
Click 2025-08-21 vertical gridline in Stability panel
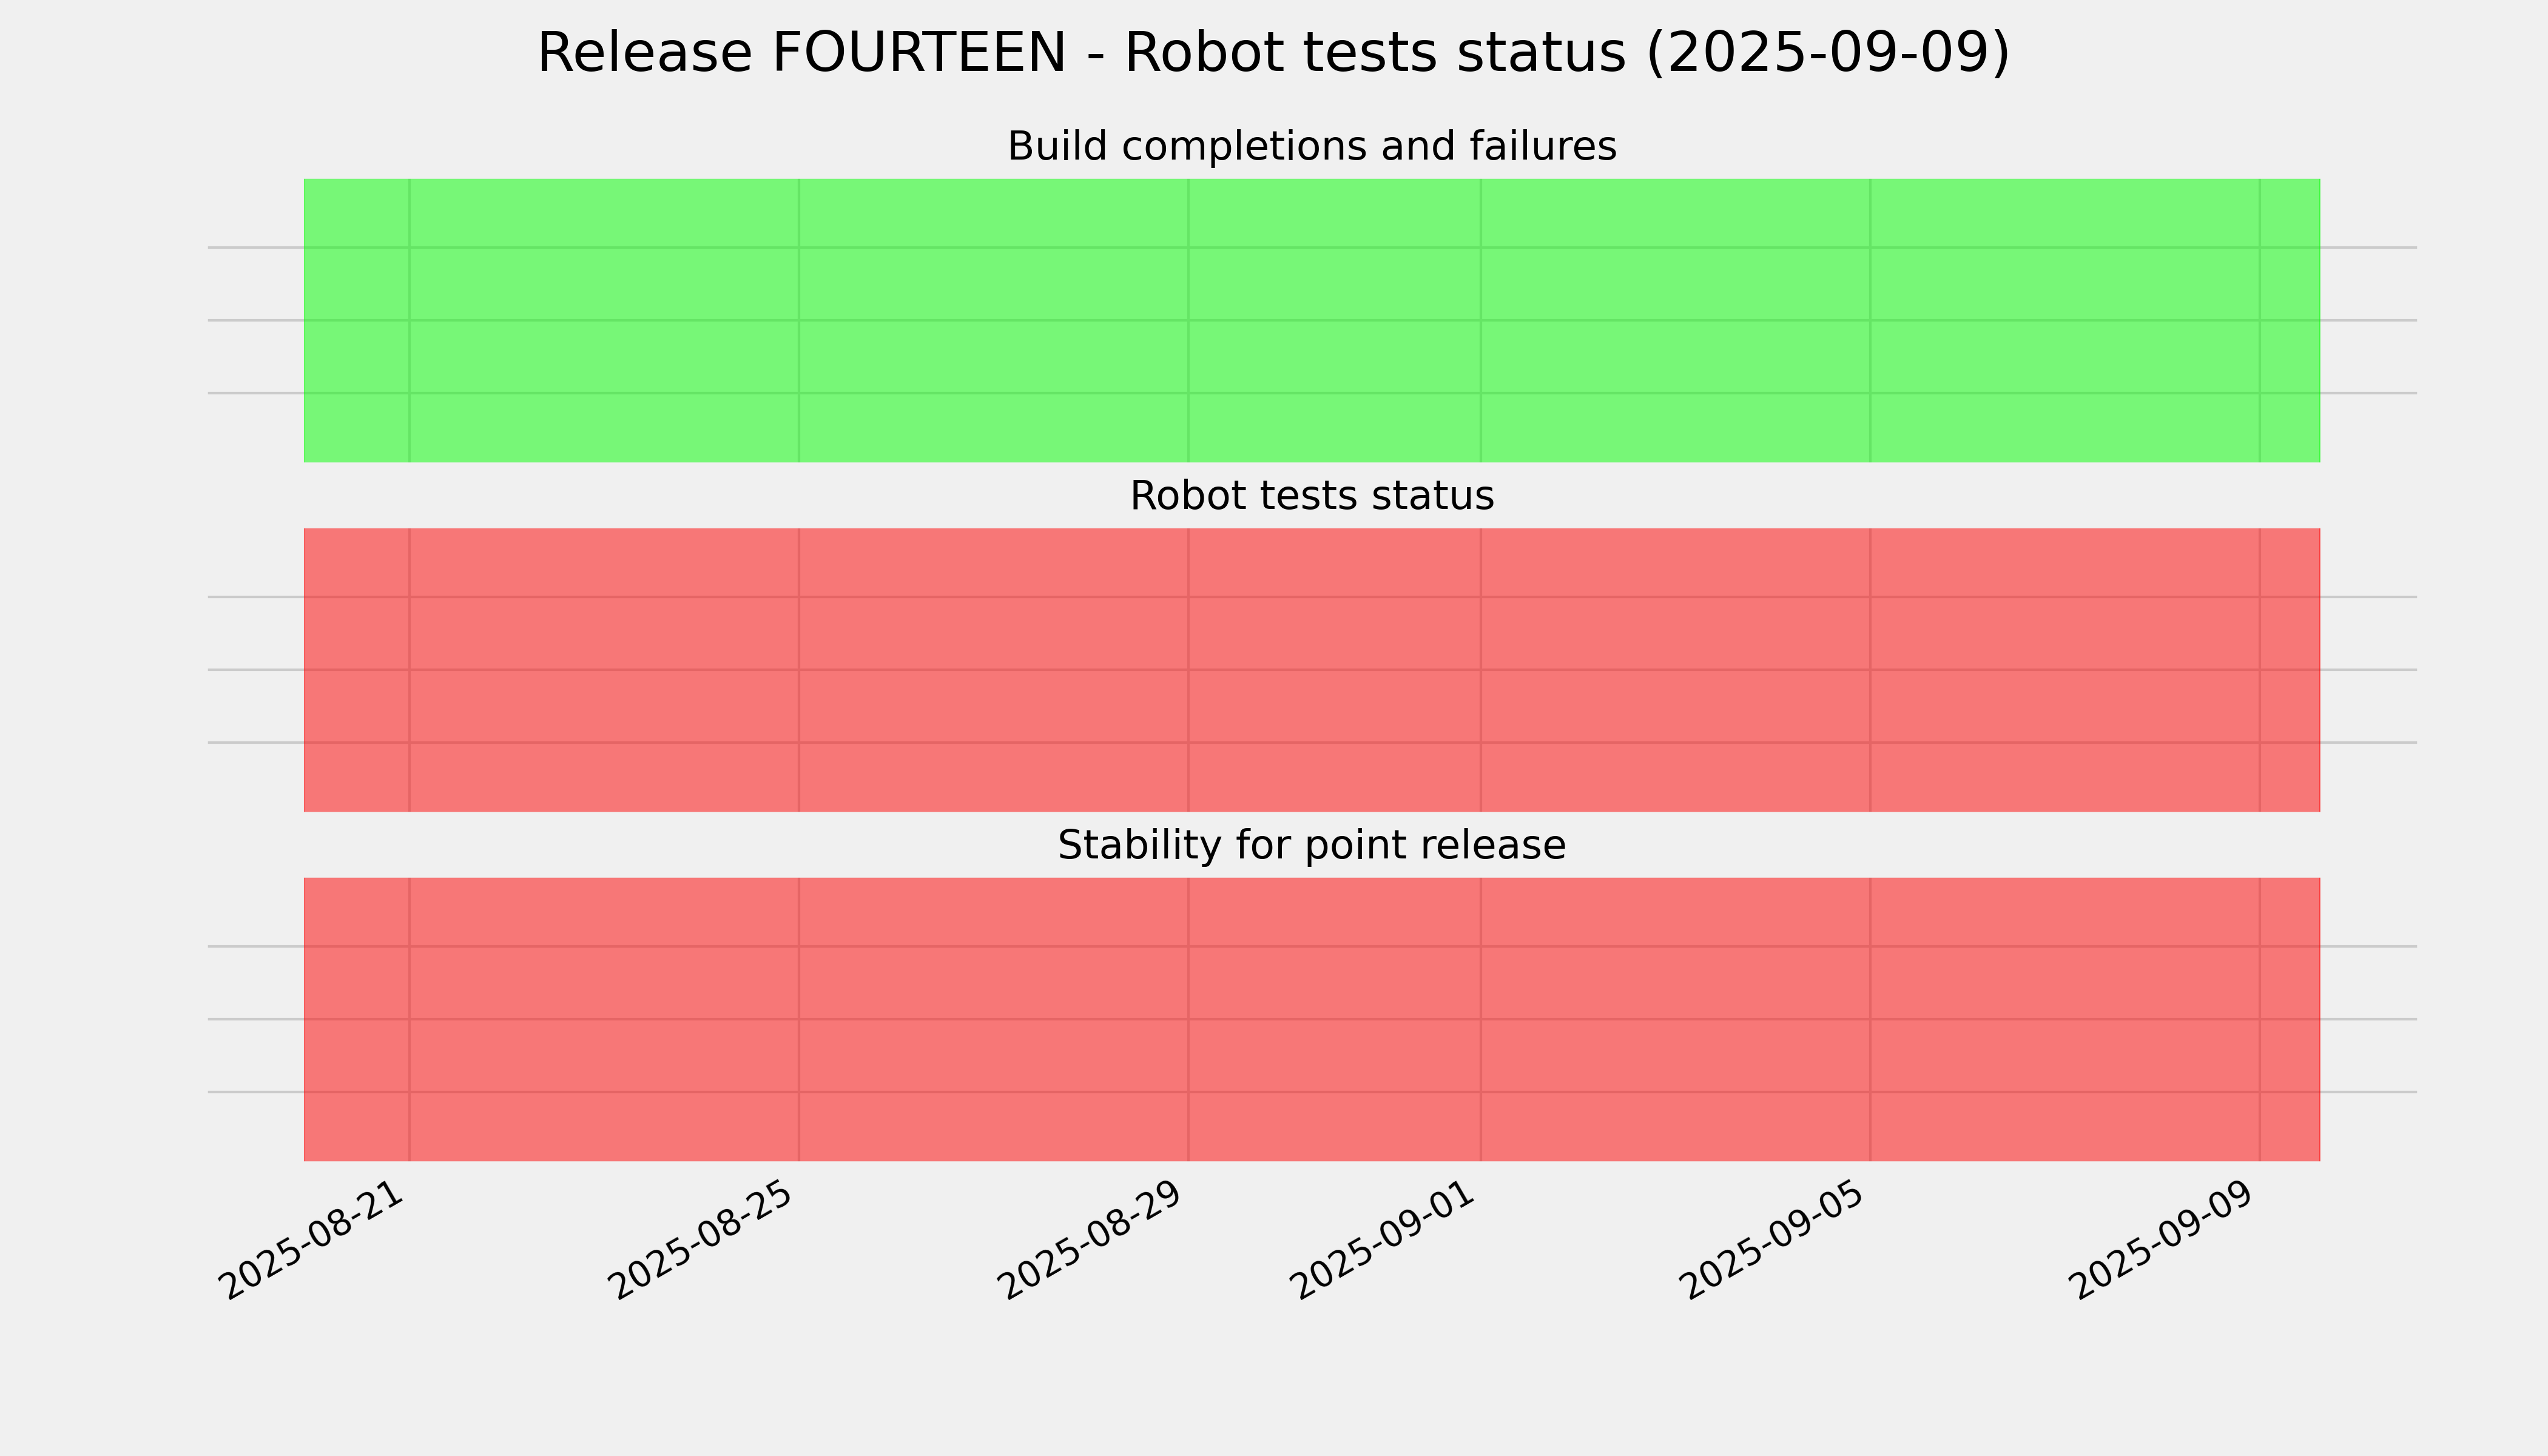point(409,1019)
